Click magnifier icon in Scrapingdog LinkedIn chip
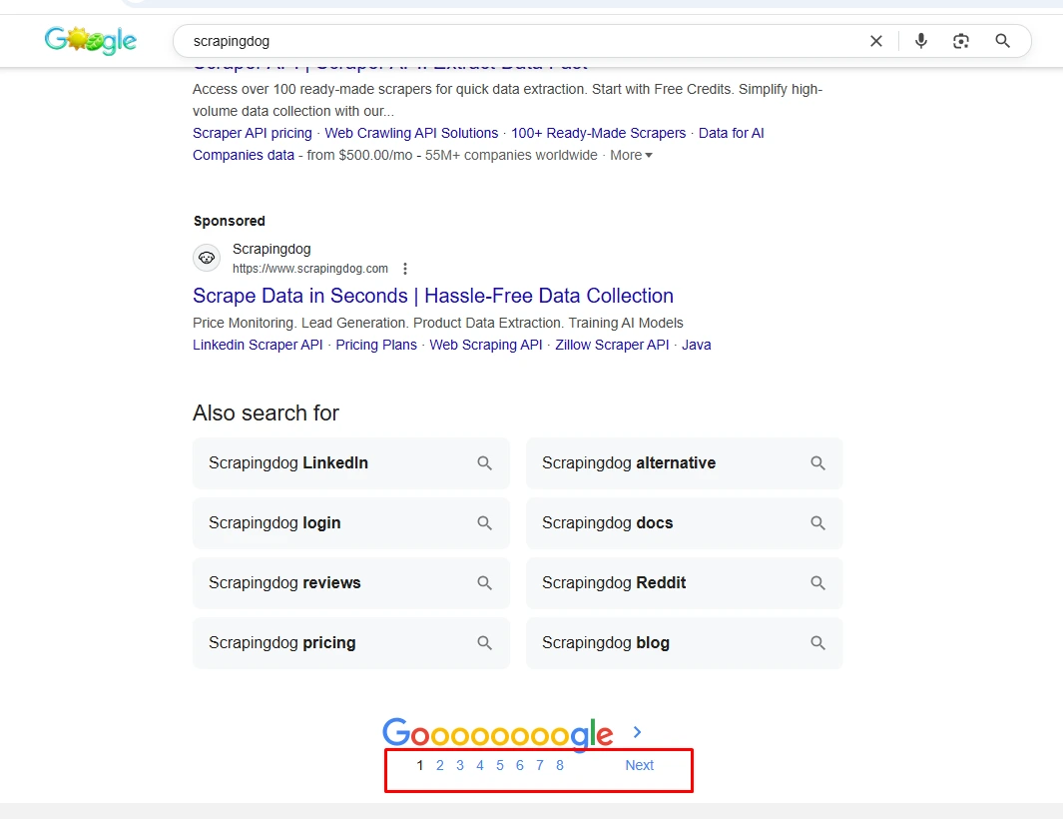This screenshot has width=1063, height=819. [x=484, y=463]
